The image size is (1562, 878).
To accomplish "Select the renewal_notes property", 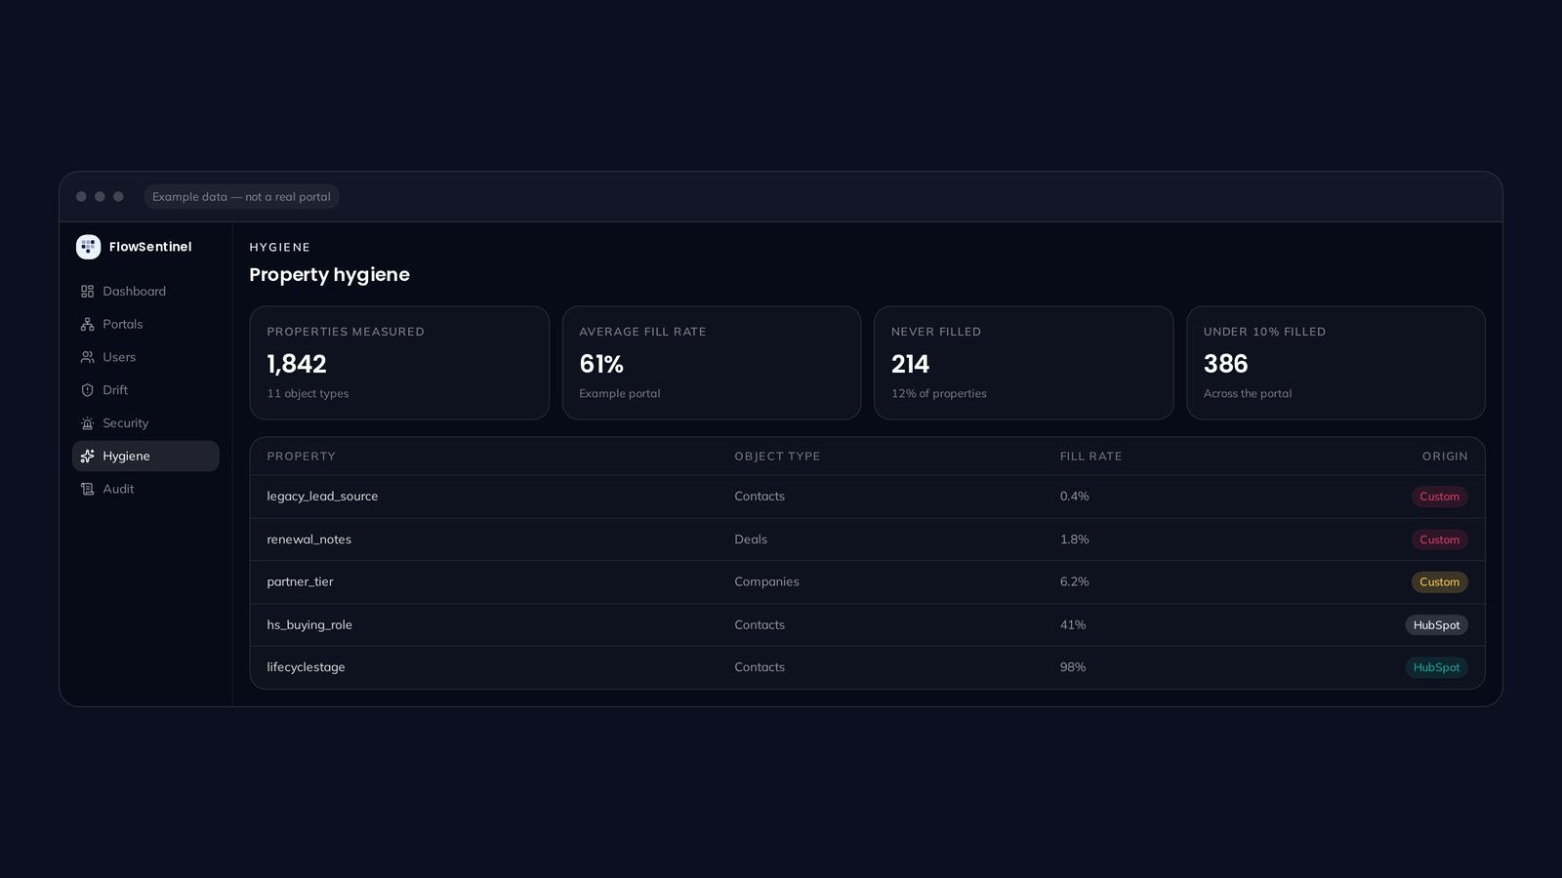I will [308, 539].
